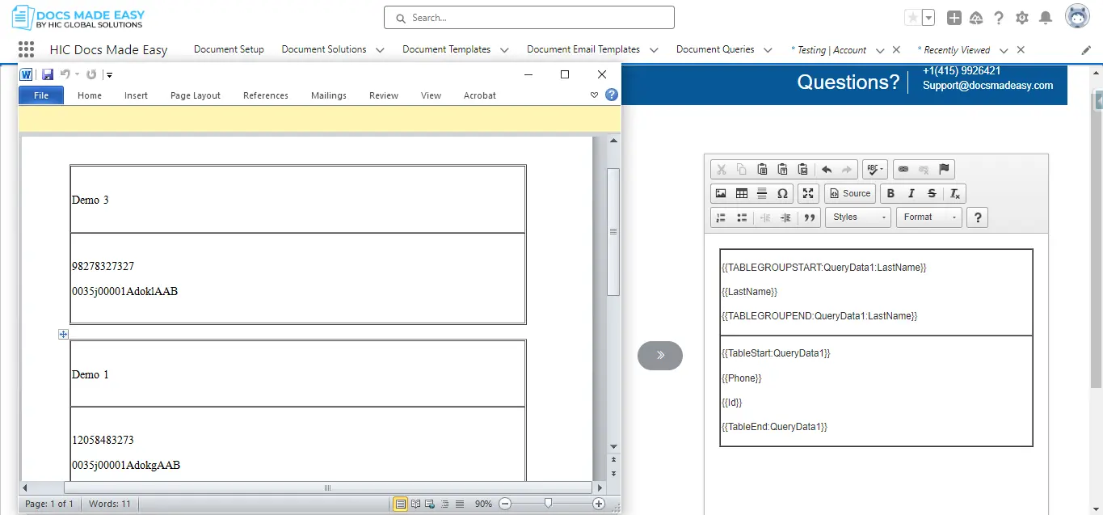
Task: Remove hyperlink using the Unlink icon
Action: coord(924,170)
